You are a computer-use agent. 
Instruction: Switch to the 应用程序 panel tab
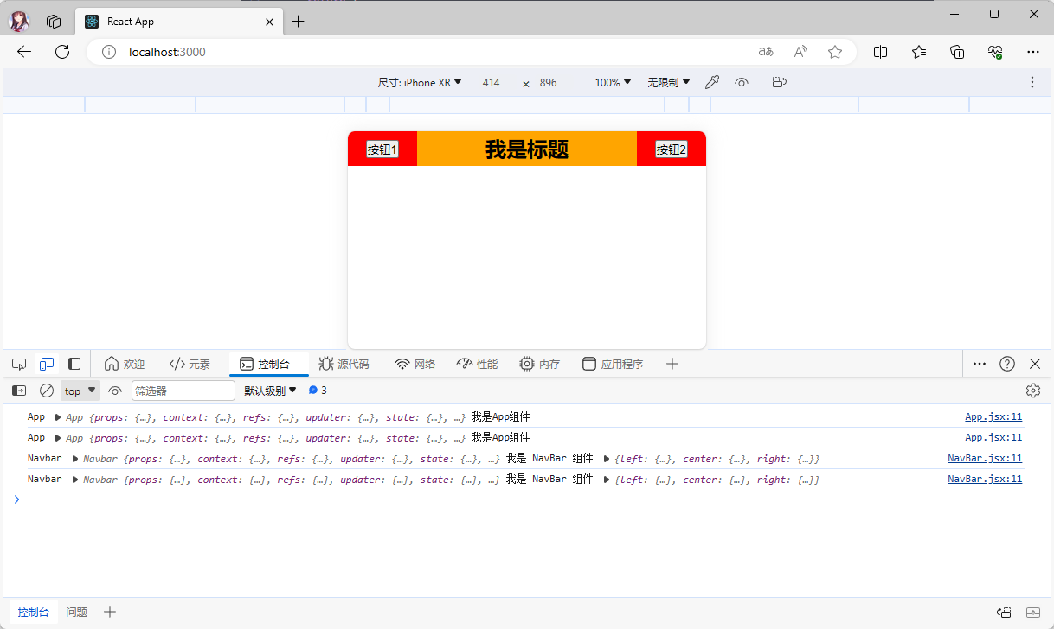click(x=613, y=364)
